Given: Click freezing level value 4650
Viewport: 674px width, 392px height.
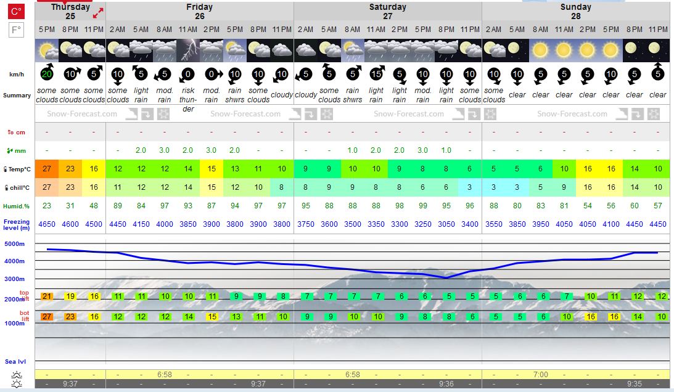Looking at the screenshot, I should coord(47,224).
